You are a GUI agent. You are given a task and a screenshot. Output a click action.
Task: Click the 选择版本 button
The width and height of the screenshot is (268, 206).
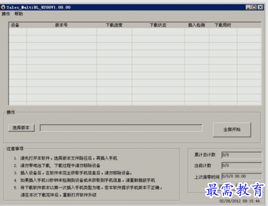tap(21, 128)
